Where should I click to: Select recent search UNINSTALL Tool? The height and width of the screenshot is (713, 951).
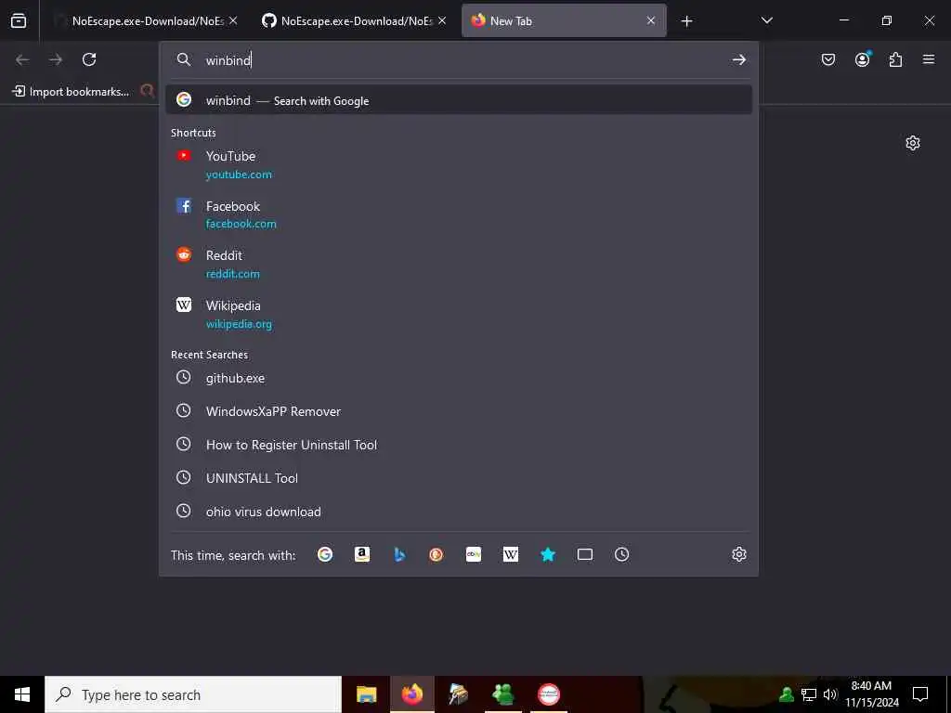[459, 478]
